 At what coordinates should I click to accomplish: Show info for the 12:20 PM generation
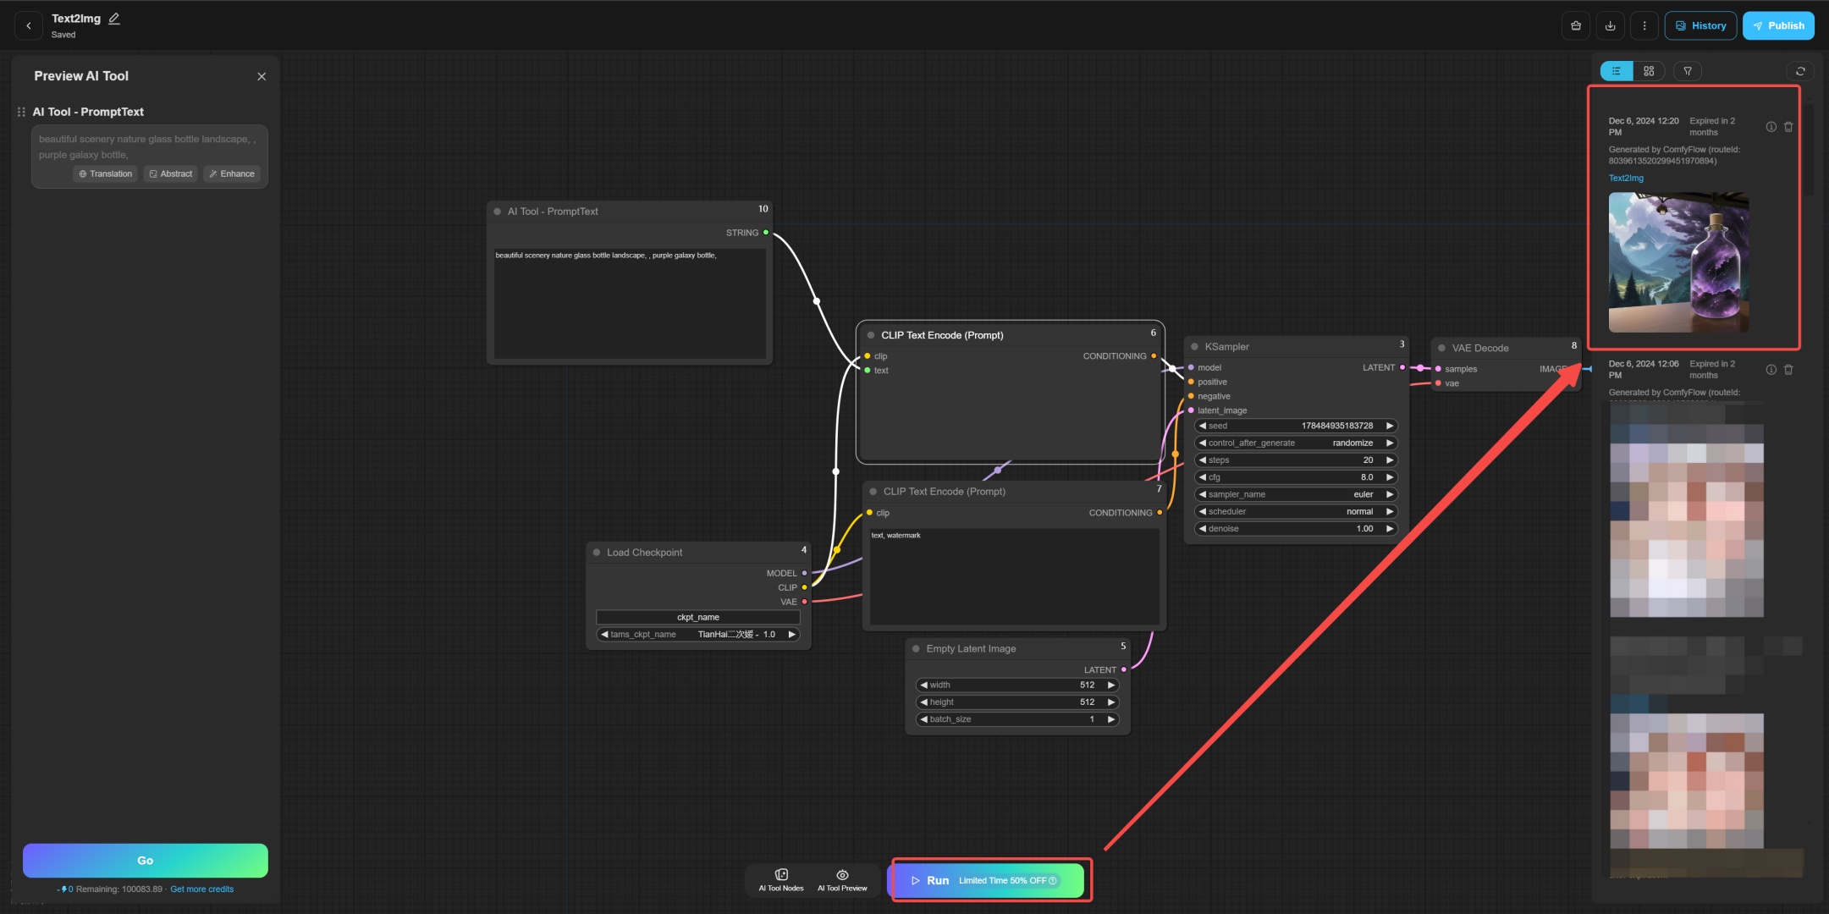tap(1771, 127)
